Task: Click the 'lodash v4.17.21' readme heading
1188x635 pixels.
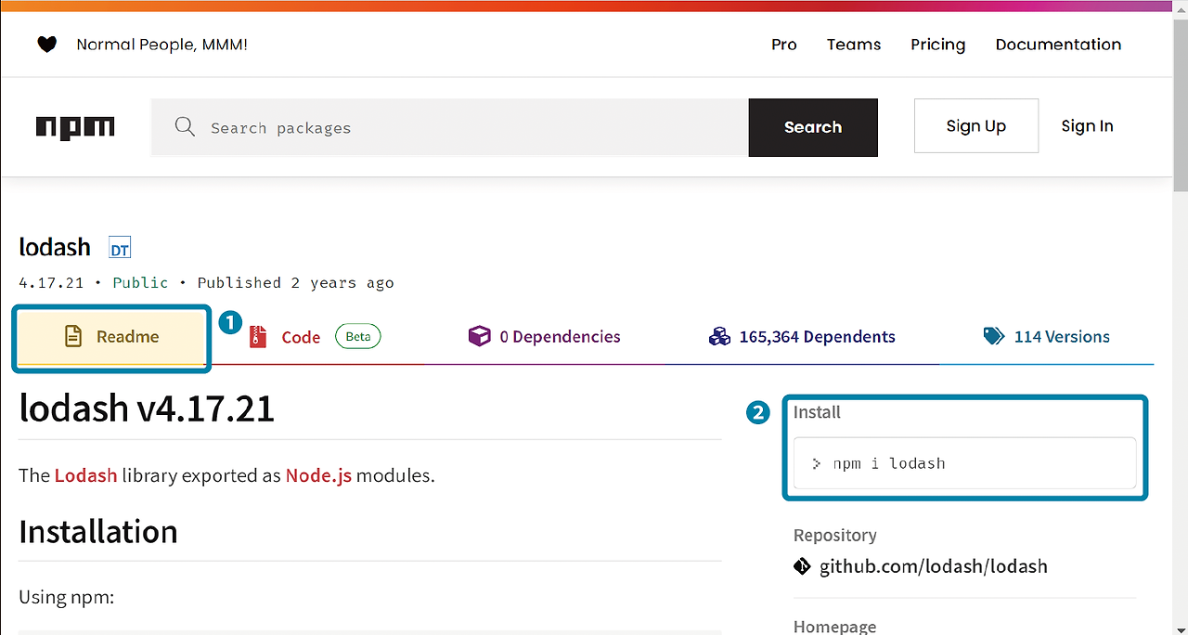Action: (x=147, y=408)
